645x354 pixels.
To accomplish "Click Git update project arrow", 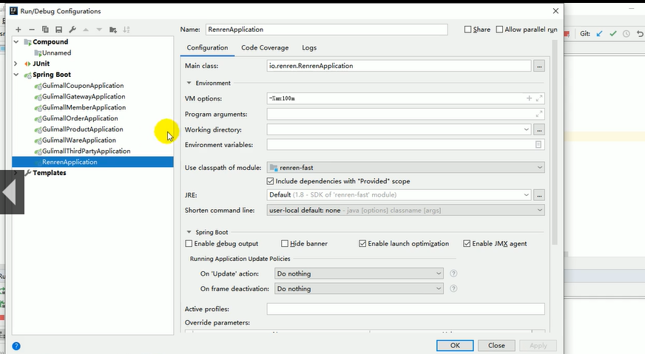I will (x=599, y=34).
